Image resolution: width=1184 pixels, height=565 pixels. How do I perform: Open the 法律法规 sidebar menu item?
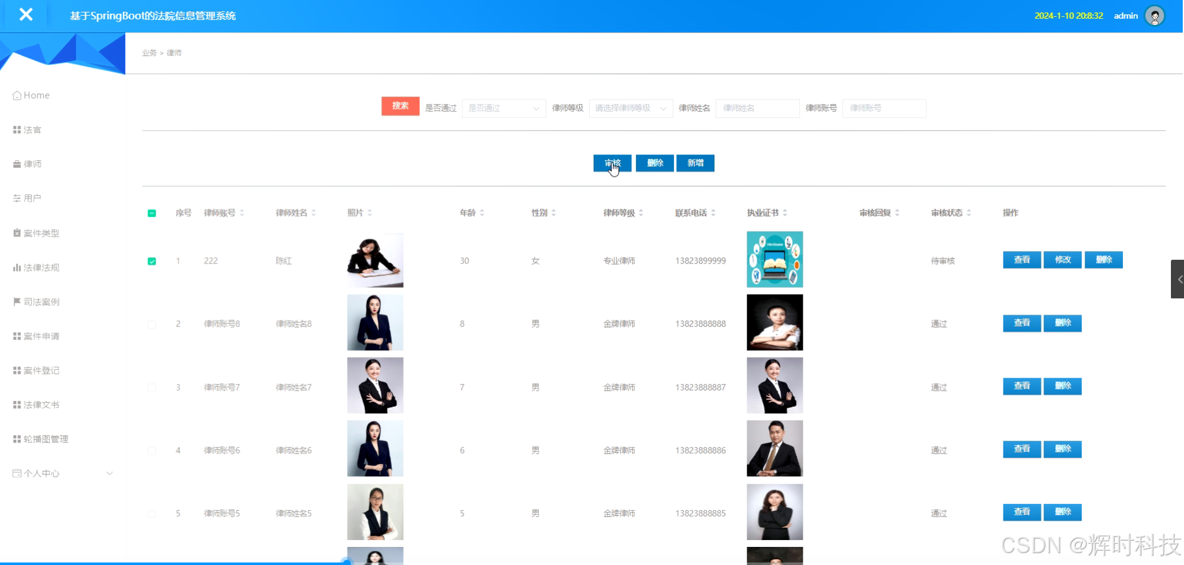36,267
